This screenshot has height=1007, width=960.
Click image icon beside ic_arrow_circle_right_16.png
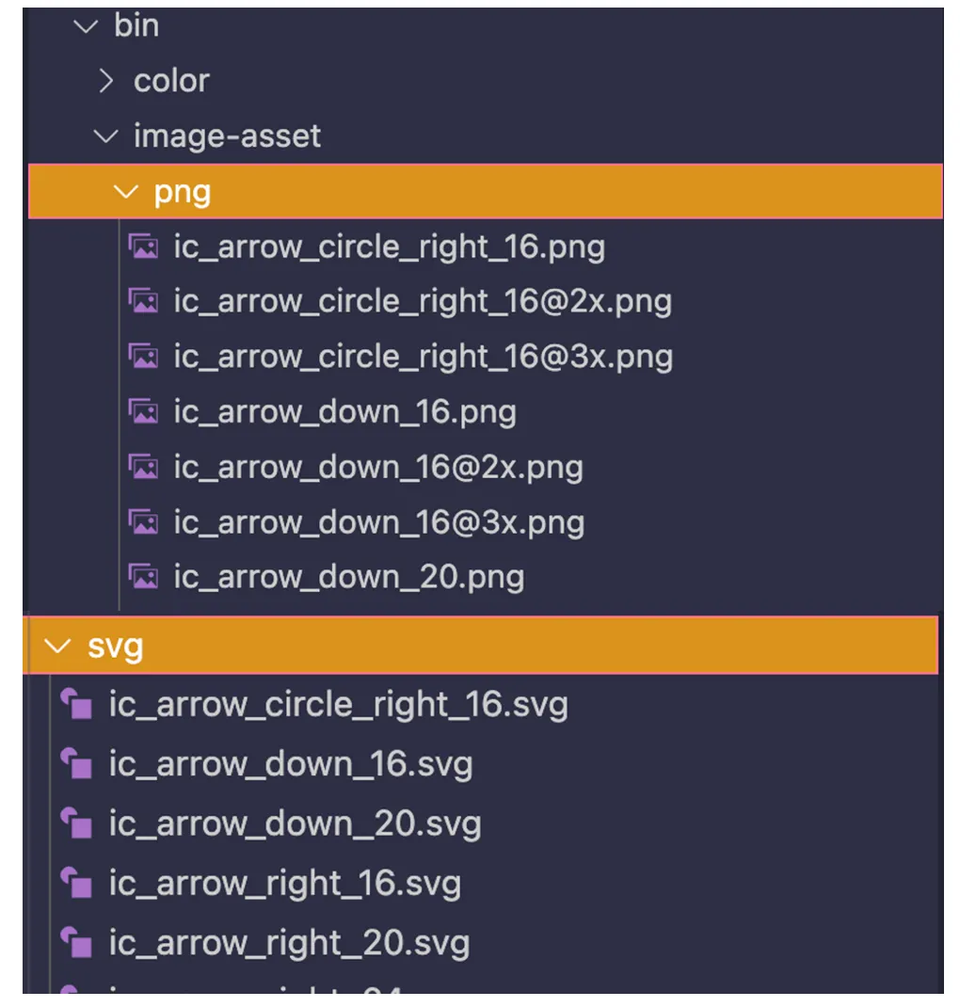143,248
